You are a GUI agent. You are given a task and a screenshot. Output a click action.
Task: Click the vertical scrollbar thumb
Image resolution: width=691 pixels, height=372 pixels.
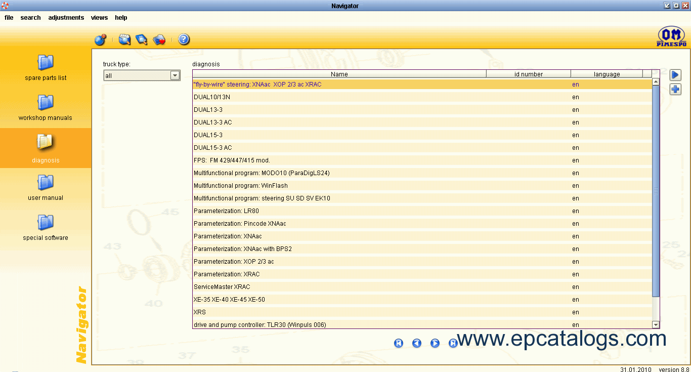pyautogui.click(x=656, y=191)
